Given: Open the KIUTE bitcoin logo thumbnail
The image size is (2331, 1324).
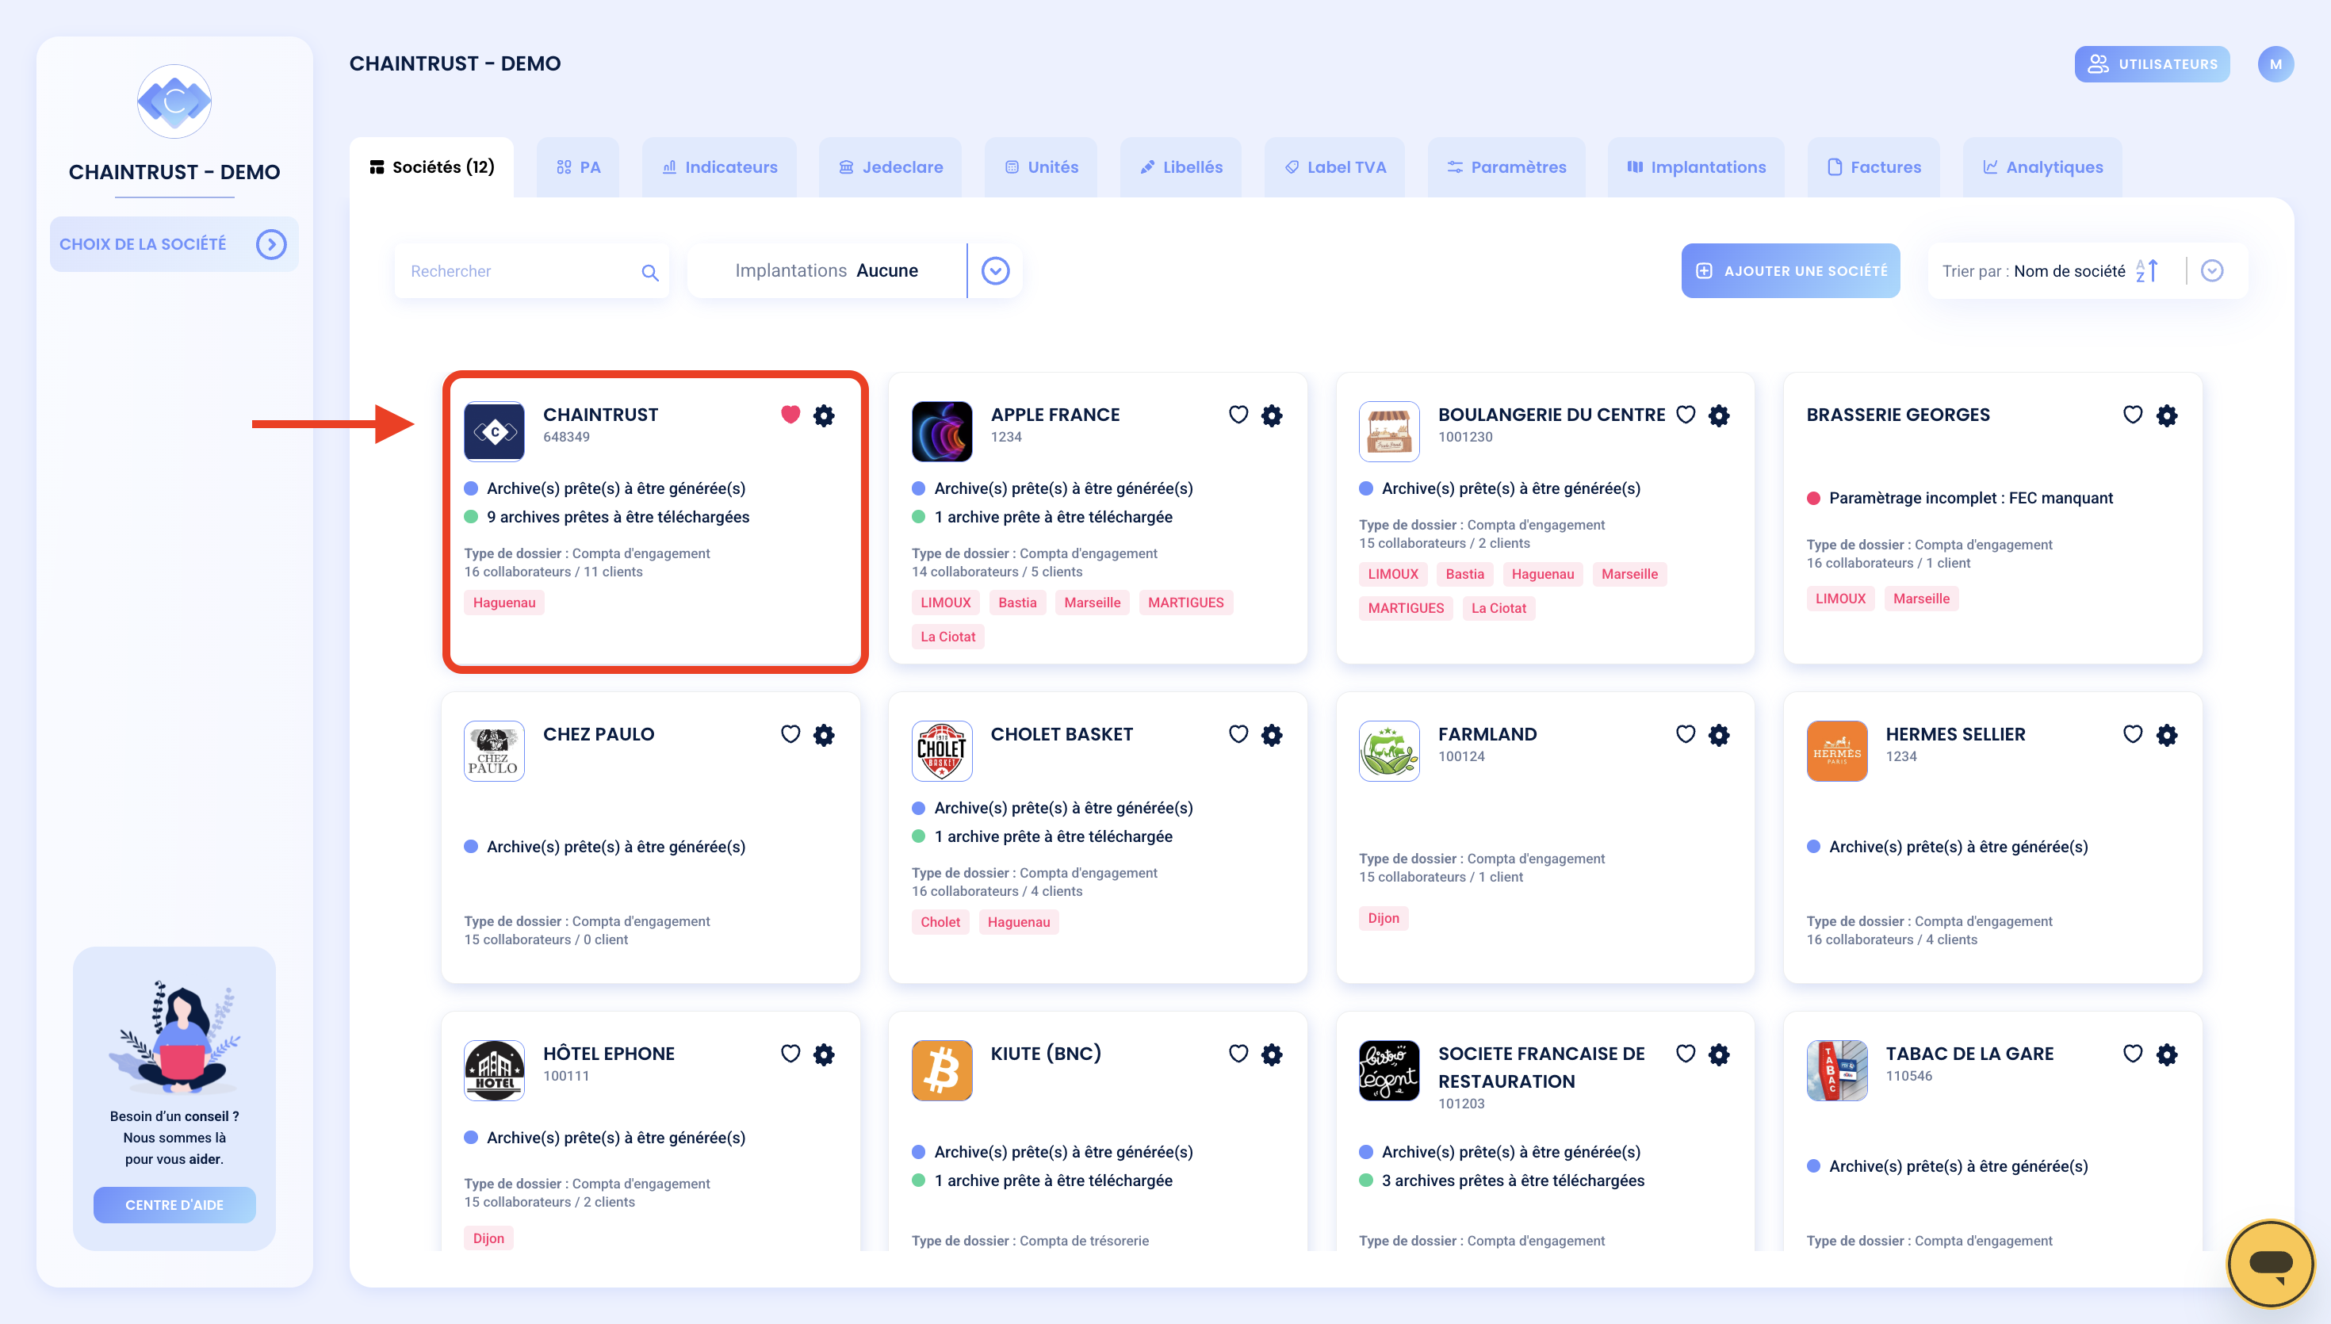Looking at the screenshot, I should (x=942, y=1070).
